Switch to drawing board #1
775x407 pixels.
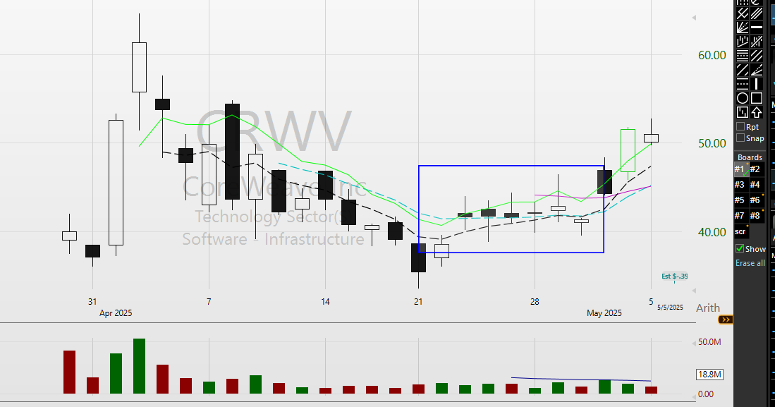pyautogui.click(x=741, y=169)
